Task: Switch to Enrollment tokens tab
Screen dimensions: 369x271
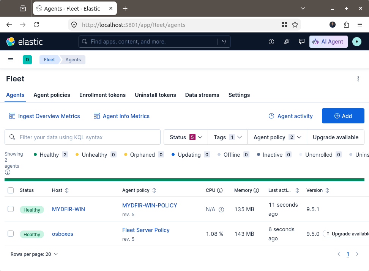Action: coord(102,95)
